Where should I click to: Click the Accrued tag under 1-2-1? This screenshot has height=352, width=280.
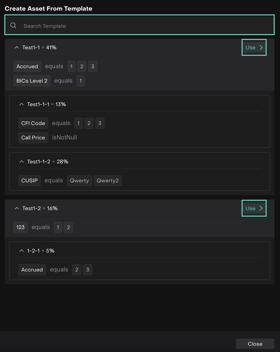pos(32,270)
